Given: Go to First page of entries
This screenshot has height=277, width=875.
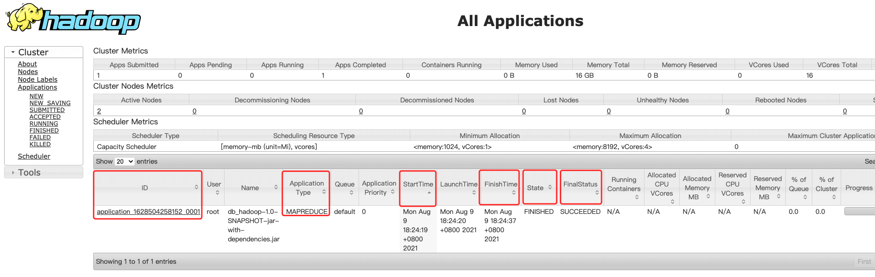Looking at the screenshot, I should 864,261.
